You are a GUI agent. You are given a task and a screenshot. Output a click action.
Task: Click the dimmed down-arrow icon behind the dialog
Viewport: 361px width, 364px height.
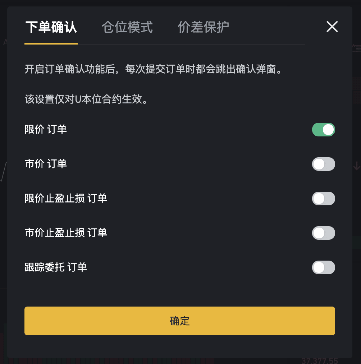click(357, 166)
